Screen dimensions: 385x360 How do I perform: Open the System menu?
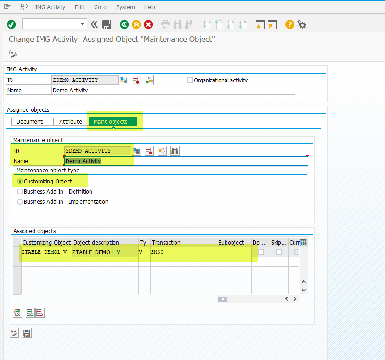pyautogui.click(x=125, y=7)
